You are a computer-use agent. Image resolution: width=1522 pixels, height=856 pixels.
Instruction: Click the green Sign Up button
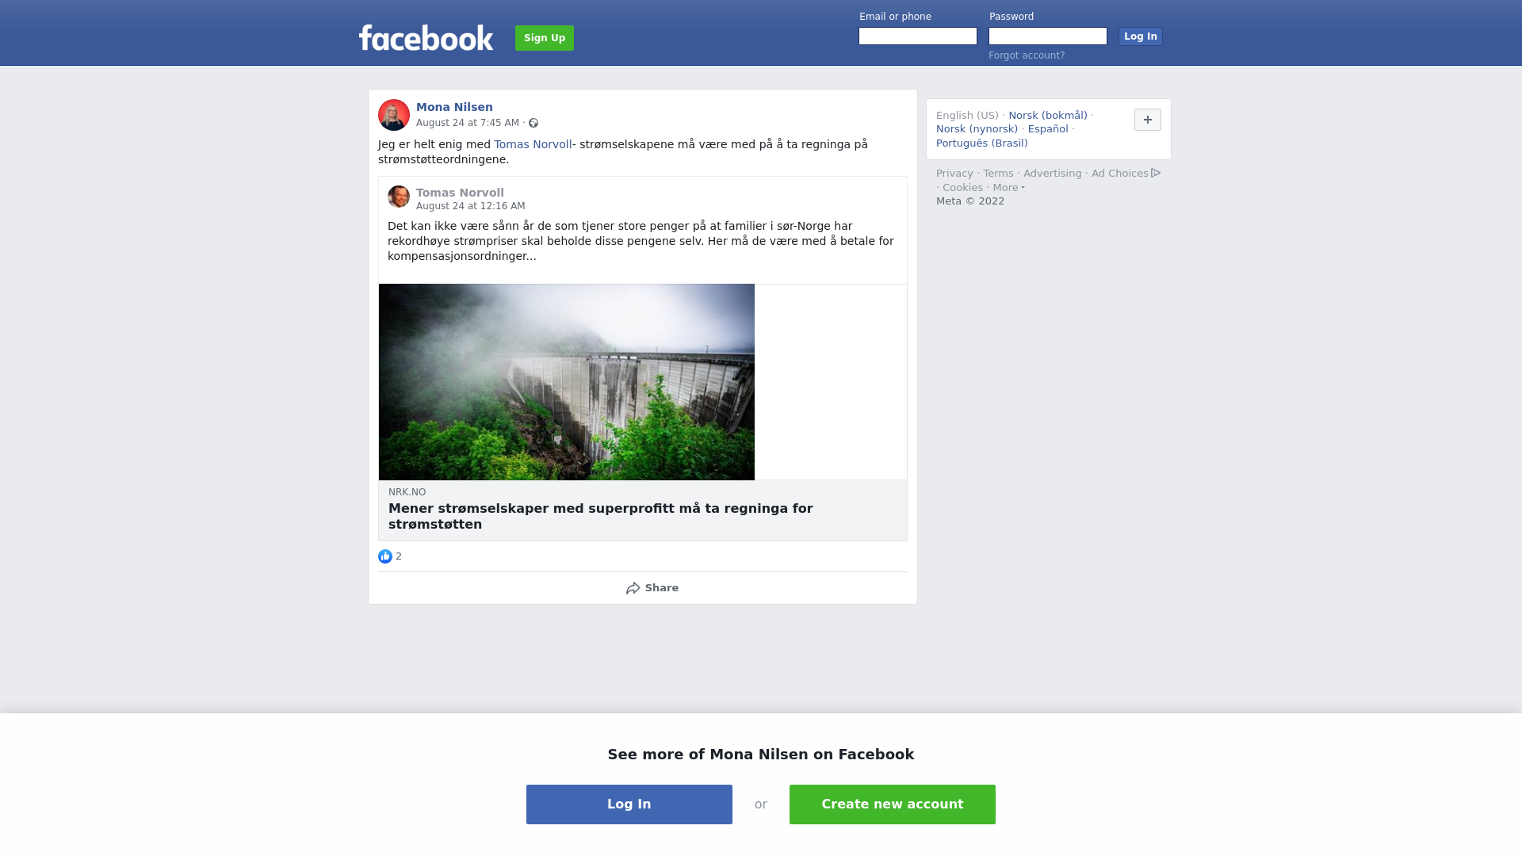[545, 38]
